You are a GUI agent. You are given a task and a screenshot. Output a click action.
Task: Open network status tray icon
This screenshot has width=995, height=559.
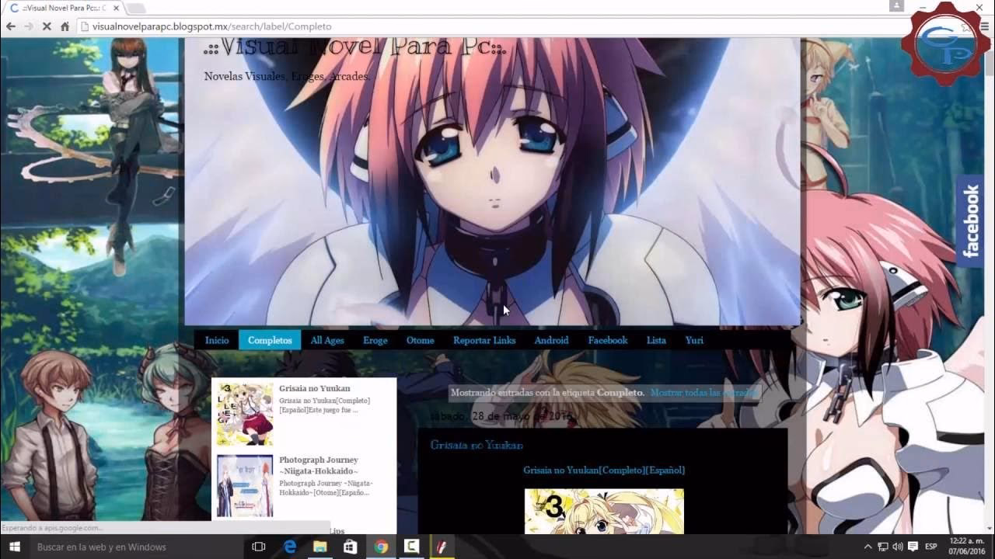click(x=883, y=547)
